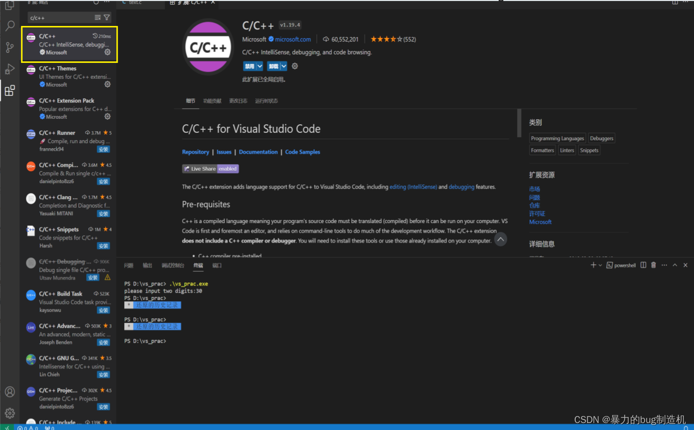Open the Run and Debug icon
Image resolution: width=694 pixels, height=430 pixels.
coord(10,69)
